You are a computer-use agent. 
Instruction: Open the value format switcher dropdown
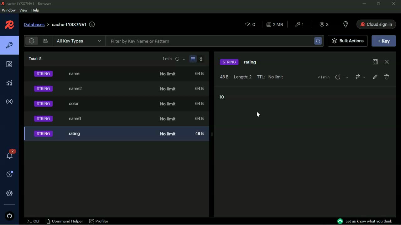pos(360,77)
